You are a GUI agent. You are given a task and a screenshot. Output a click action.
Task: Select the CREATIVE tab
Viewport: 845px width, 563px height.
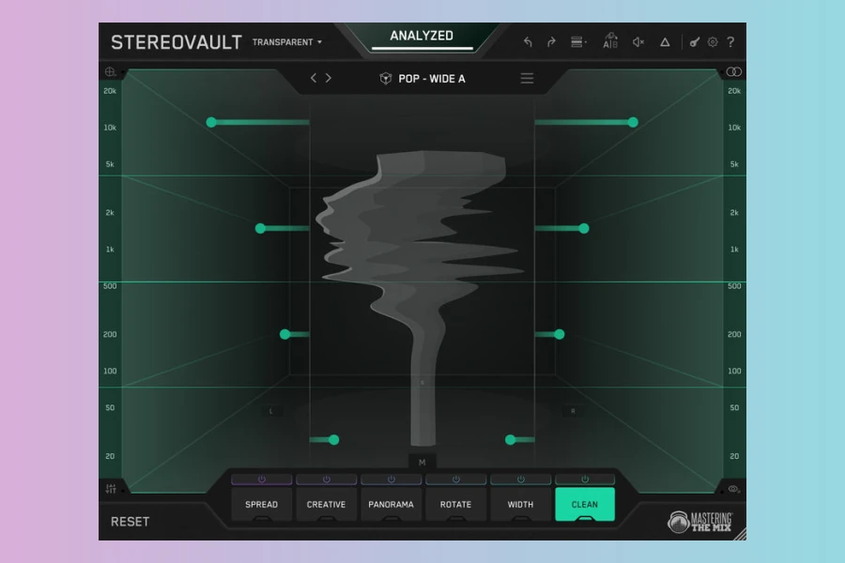point(327,504)
